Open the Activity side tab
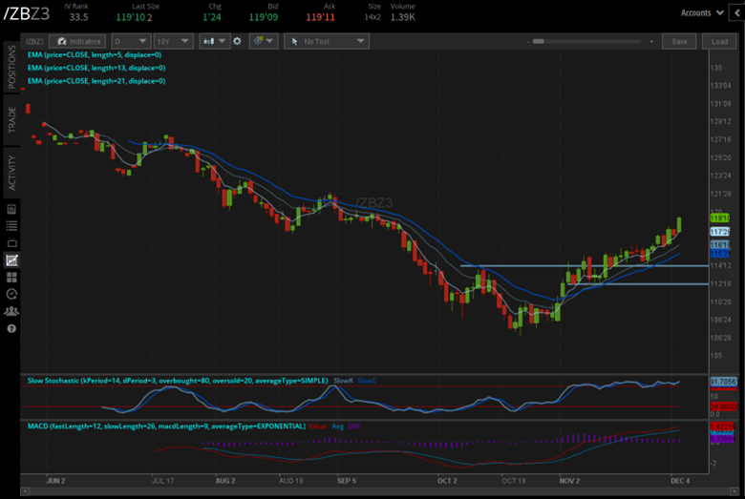 pos(12,173)
